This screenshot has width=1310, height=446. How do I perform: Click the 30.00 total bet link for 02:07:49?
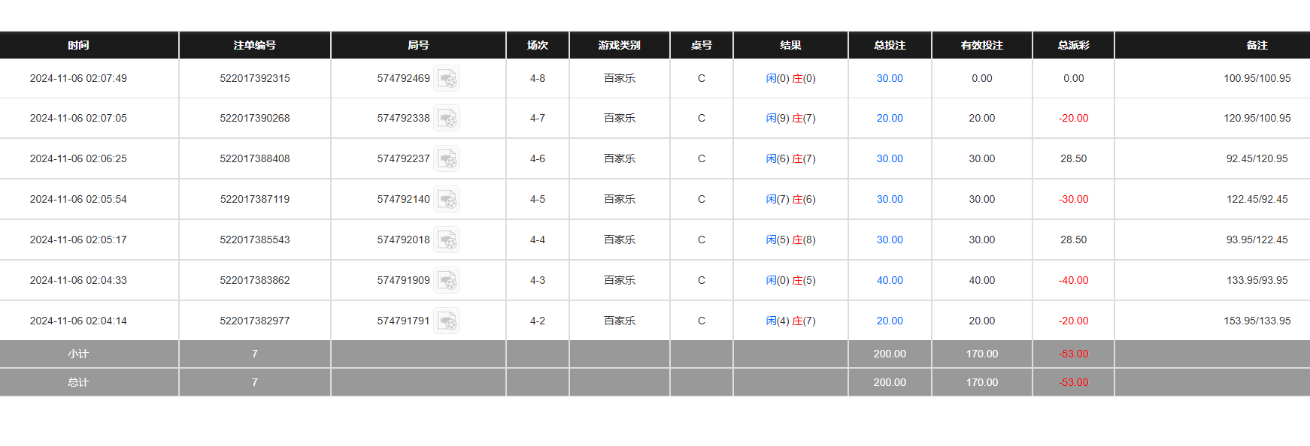pos(890,78)
